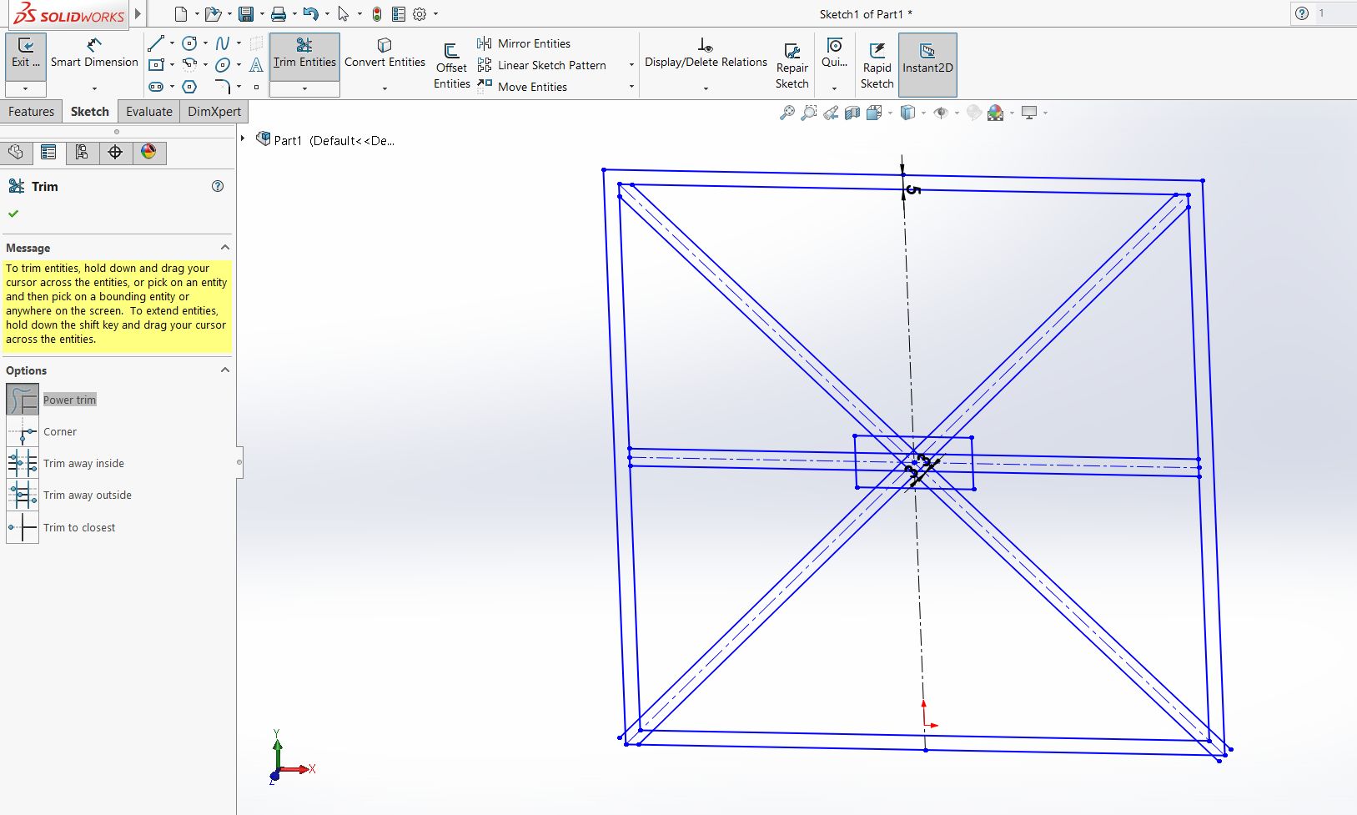Expand the Convert Entities dropdown arrow

[384, 88]
